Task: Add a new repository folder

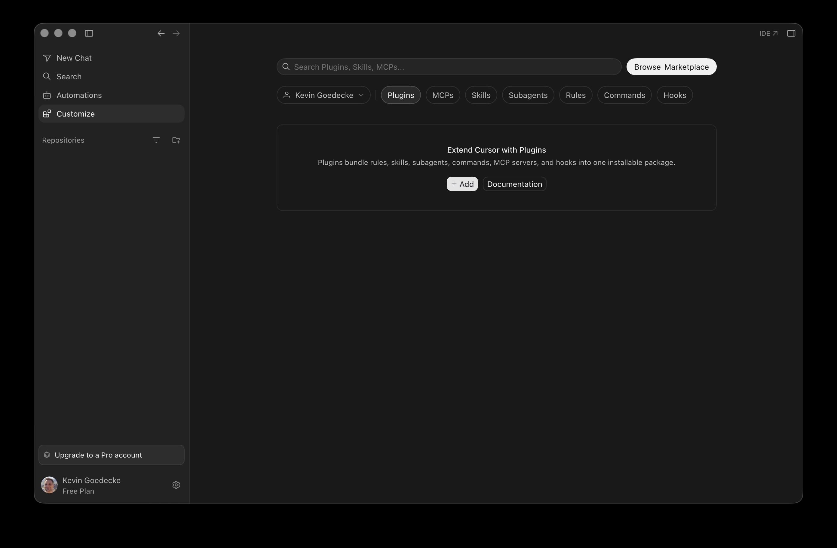Action: pyautogui.click(x=176, y=140)
